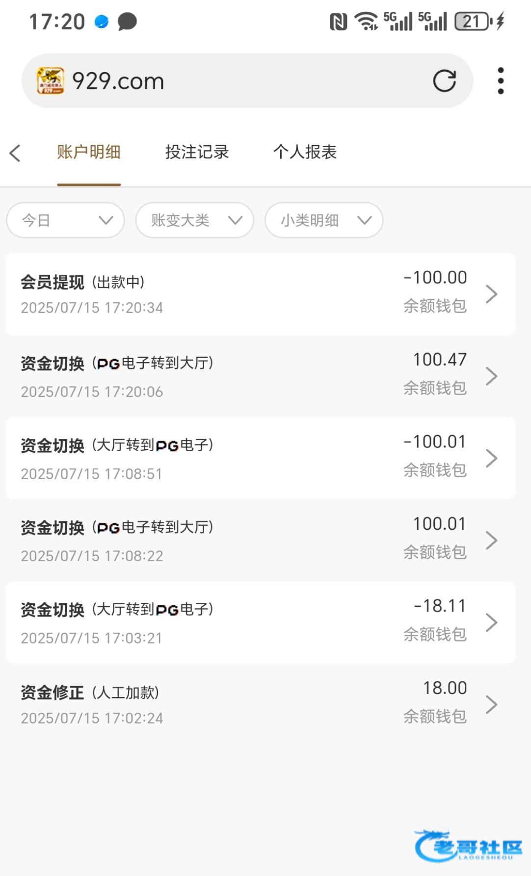Open the 小类明细 subcategory dropdown

(x=324, y=220)
